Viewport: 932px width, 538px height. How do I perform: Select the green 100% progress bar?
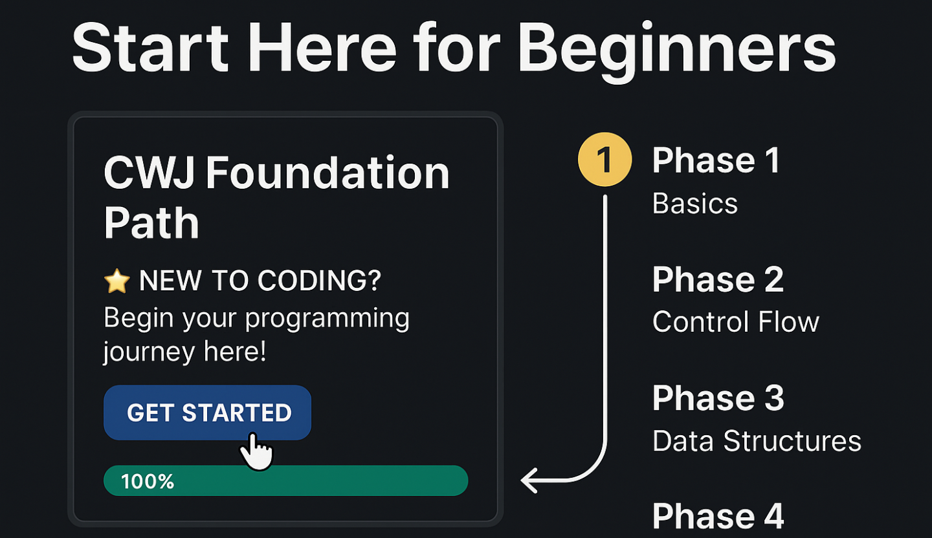pyautogui.click(x=285, y=480)
